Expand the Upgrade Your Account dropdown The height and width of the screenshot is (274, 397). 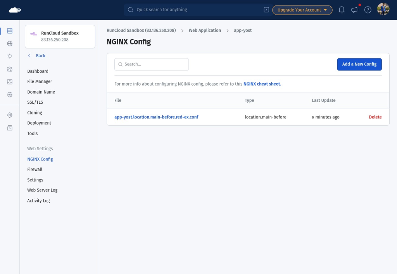tap(302, 10)
